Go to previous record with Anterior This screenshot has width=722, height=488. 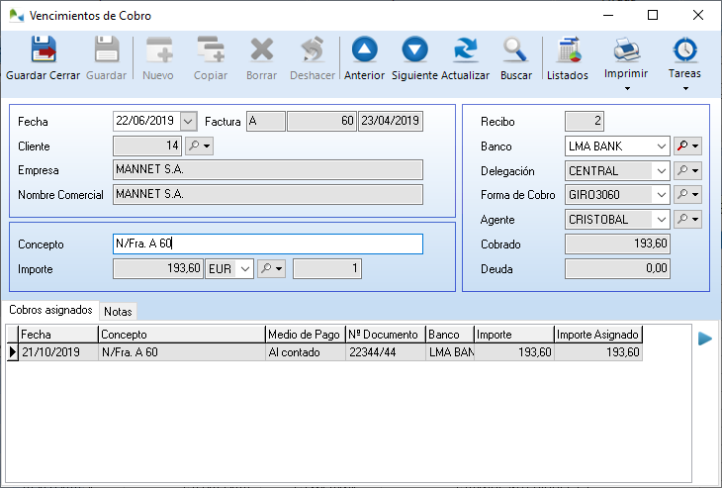coord(364,50)
